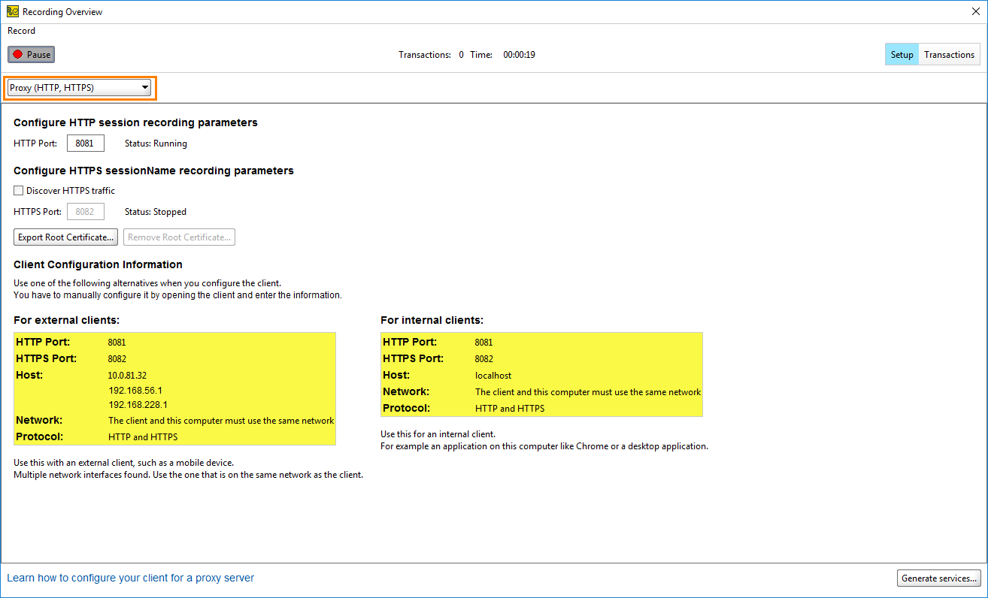Click the Generate services button
The height and width of the screenshot is (598, 988).
click(938, 578)
